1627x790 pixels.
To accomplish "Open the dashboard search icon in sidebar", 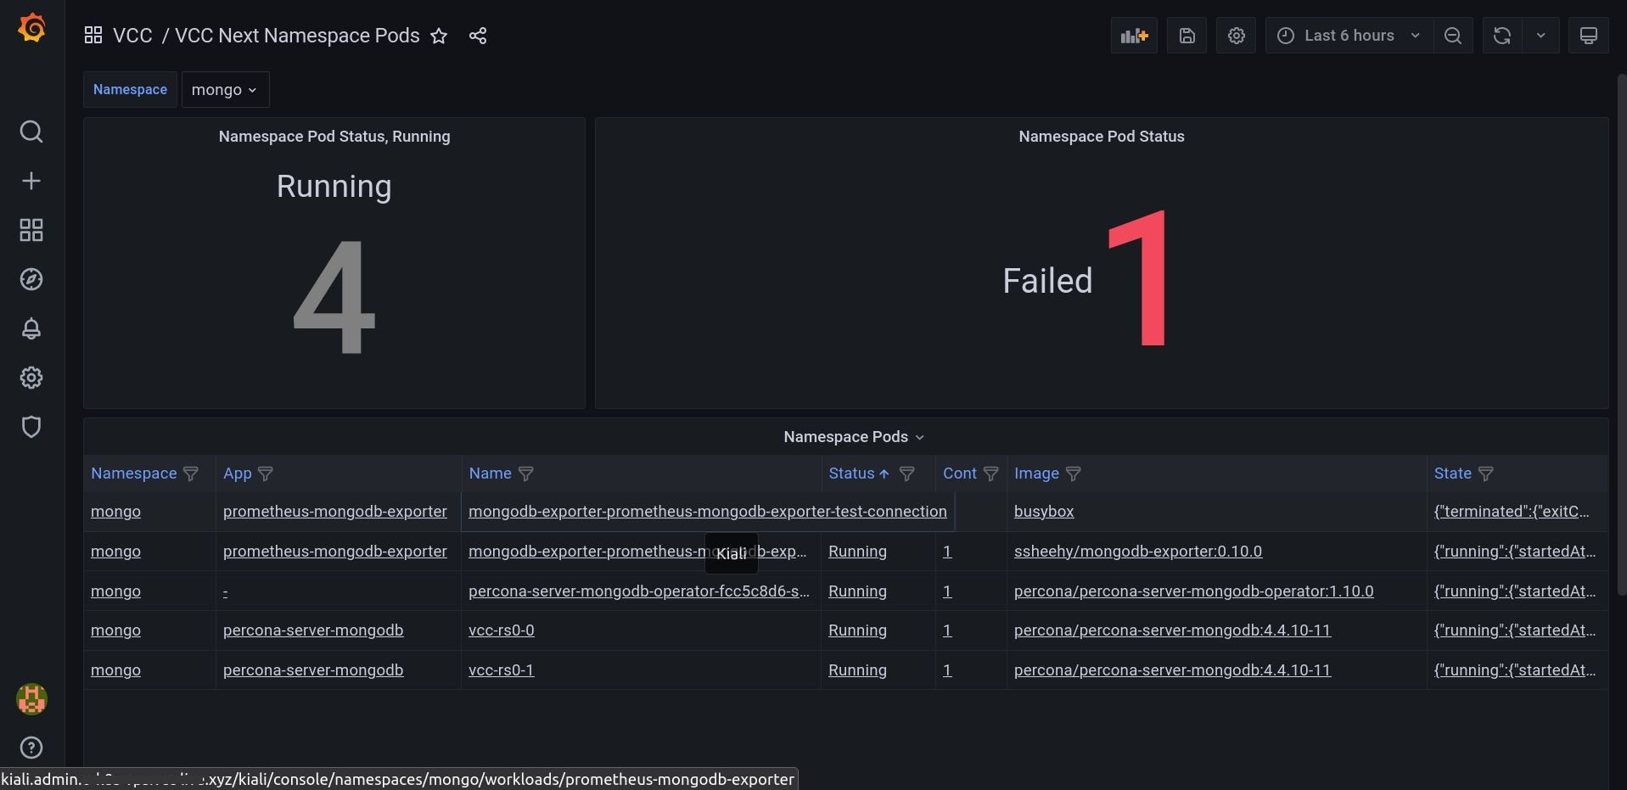I will click(x=31, y=132).
